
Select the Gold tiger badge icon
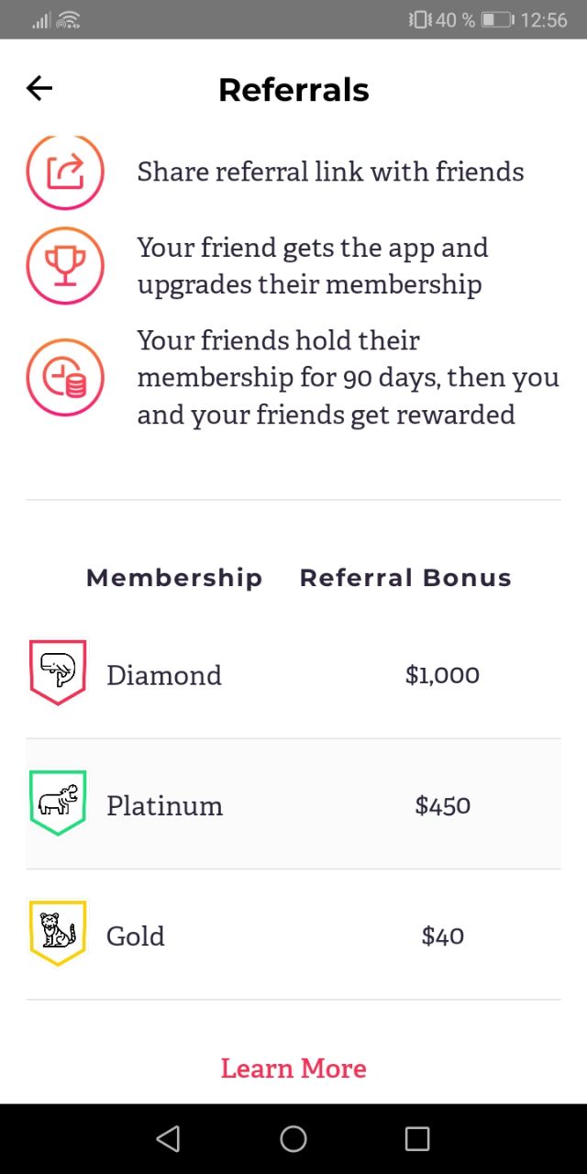pos(58,933)
